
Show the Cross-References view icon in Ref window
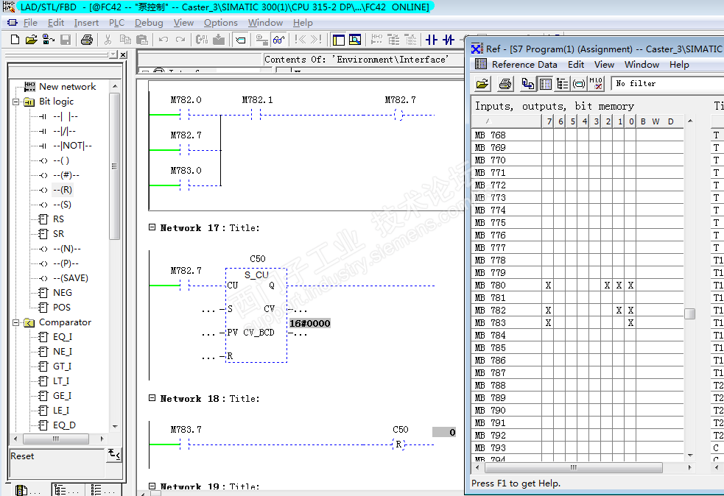[528, 83]
